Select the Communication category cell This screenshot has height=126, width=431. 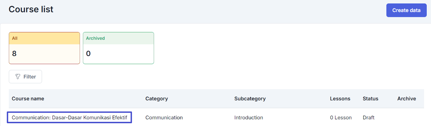(x=164, y=118)
